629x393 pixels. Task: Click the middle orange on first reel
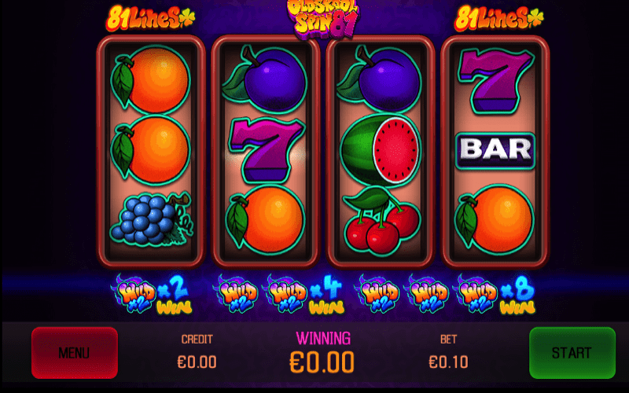click(150, 149)
